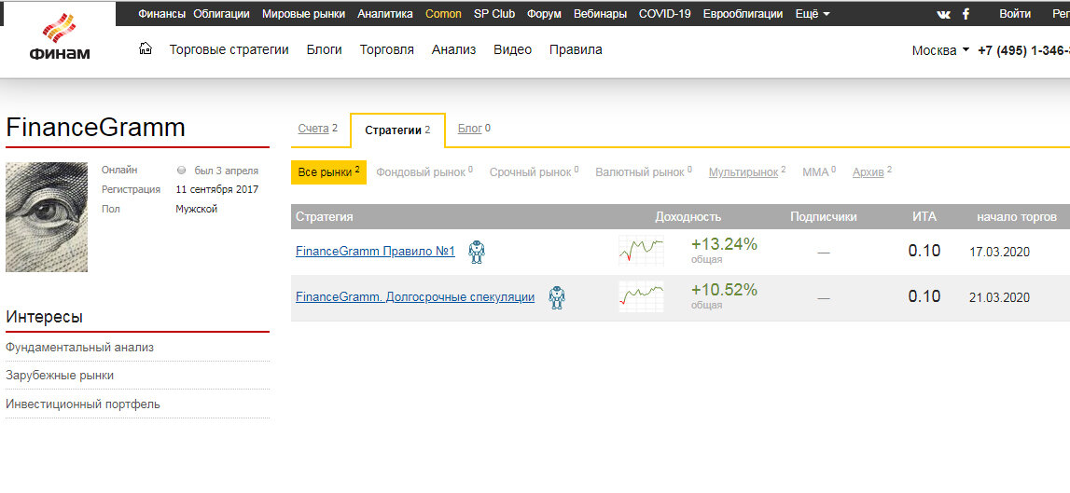Image resolution: width=1070 pixels, height=493 pixels.
Task: Click the start date 17.03.2020
Action: (999, 253)
